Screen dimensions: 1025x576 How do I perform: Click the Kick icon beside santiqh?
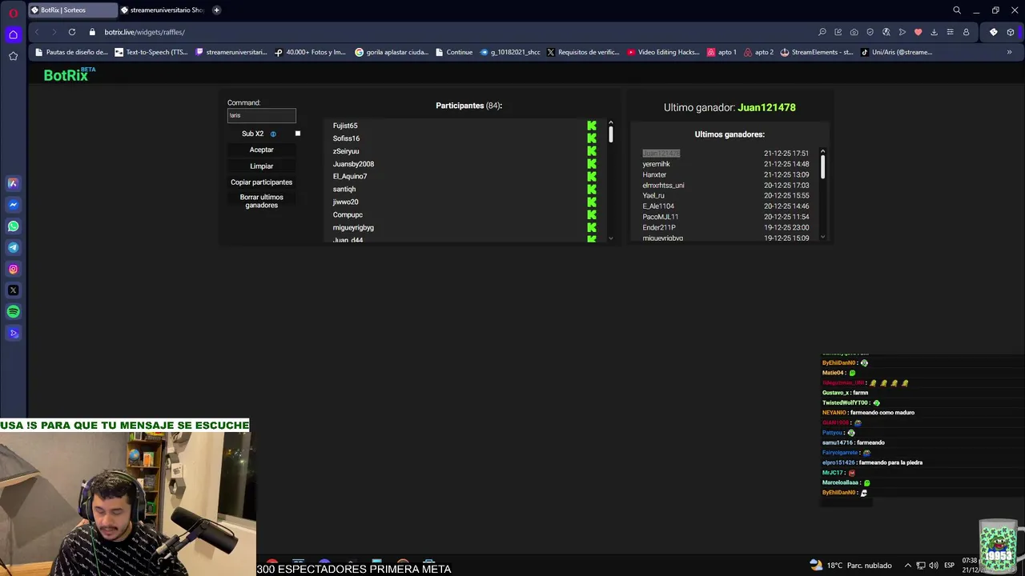coord(592,190)
